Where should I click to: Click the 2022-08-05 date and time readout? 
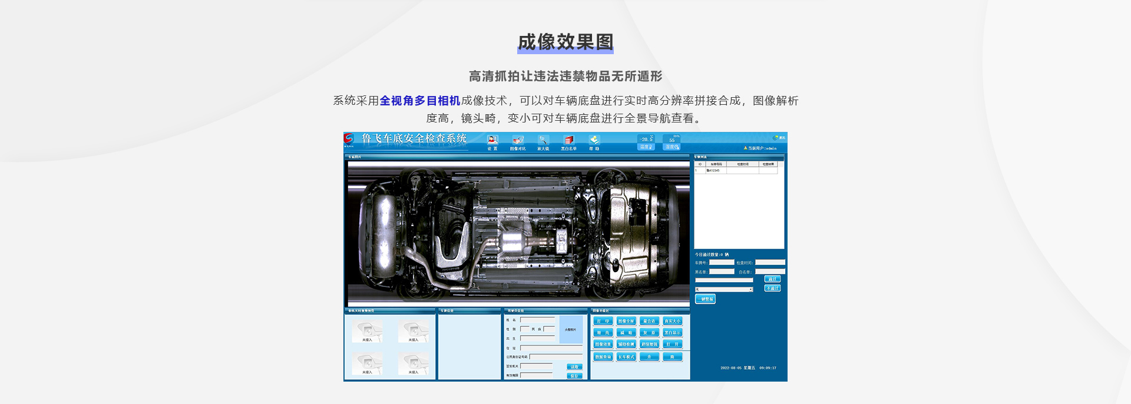tap(748, 368)
